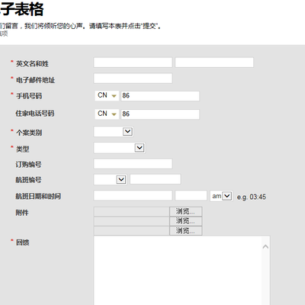Viewport: 305px width, 305px height.
Task: Open the am/pm selector
Action: coord(221,196)
